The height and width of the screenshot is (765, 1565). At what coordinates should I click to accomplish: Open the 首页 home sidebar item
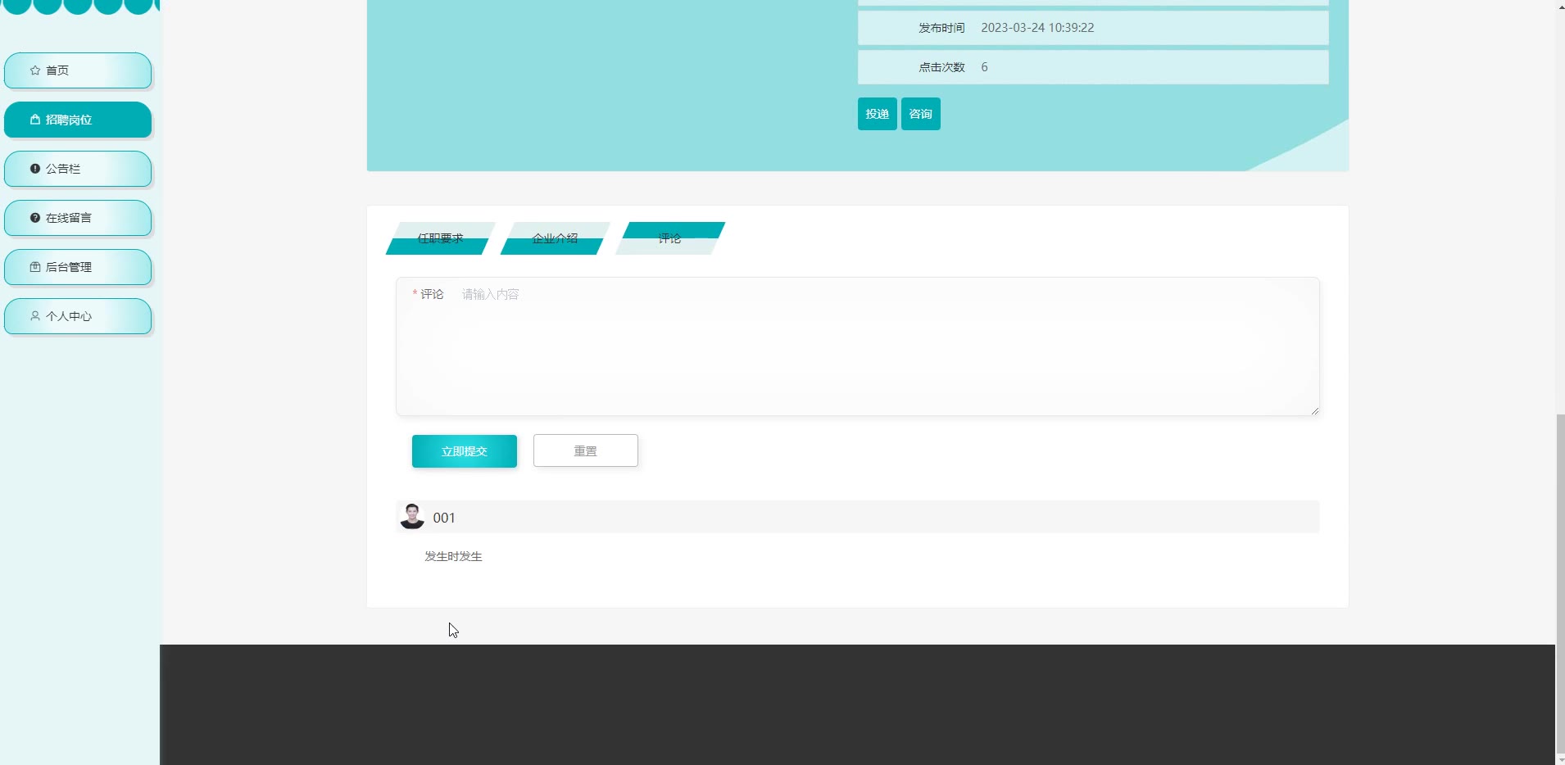tap(78, 70)
